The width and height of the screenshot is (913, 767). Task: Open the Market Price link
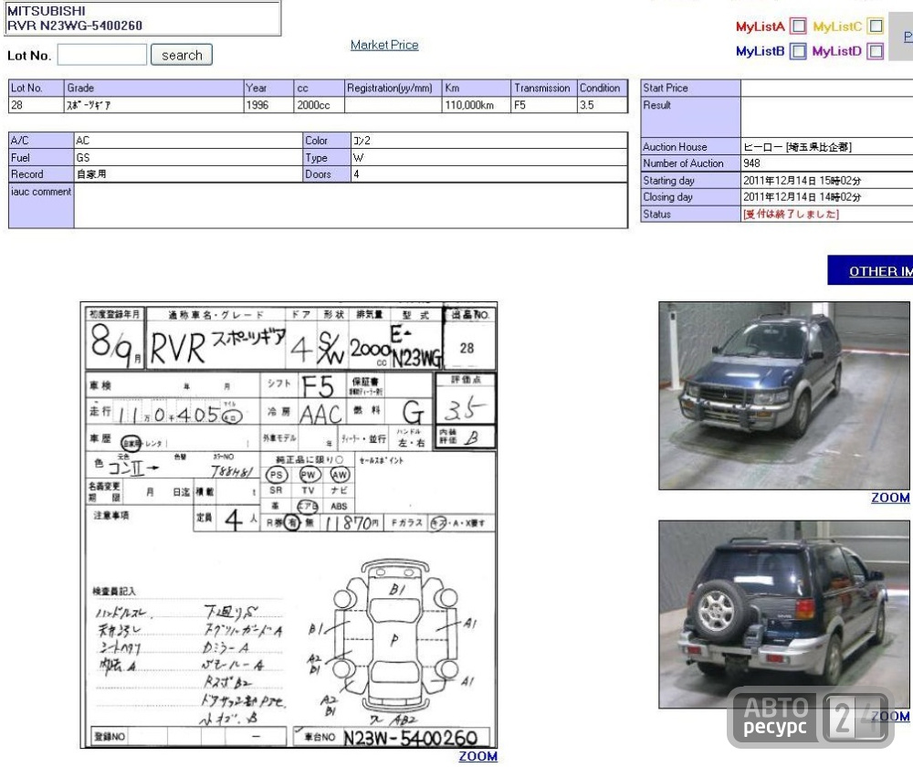point(384,45)
